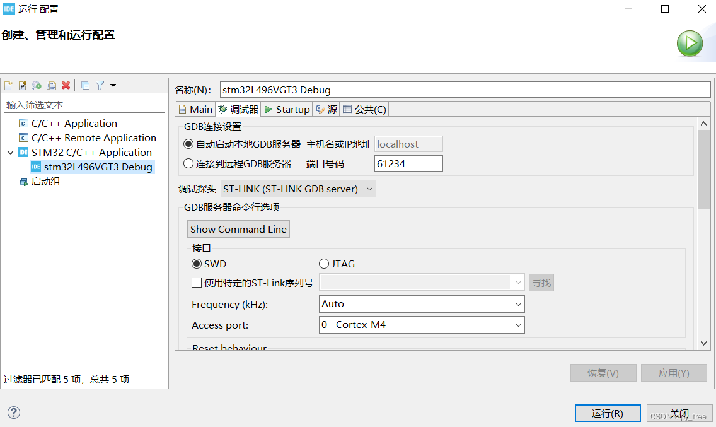Create a new launch configuration

pyautogui.click(x=8, y=86)
